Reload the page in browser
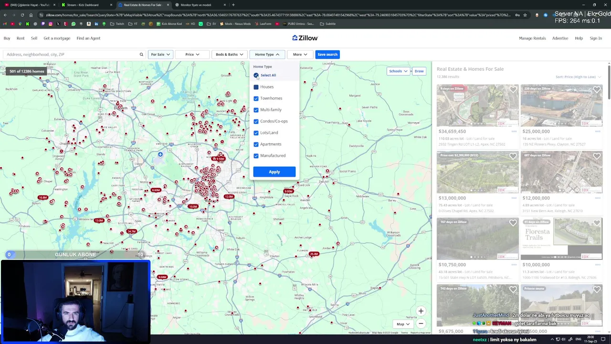Viewport: 611px width, 344px height. tap(22, 15)
